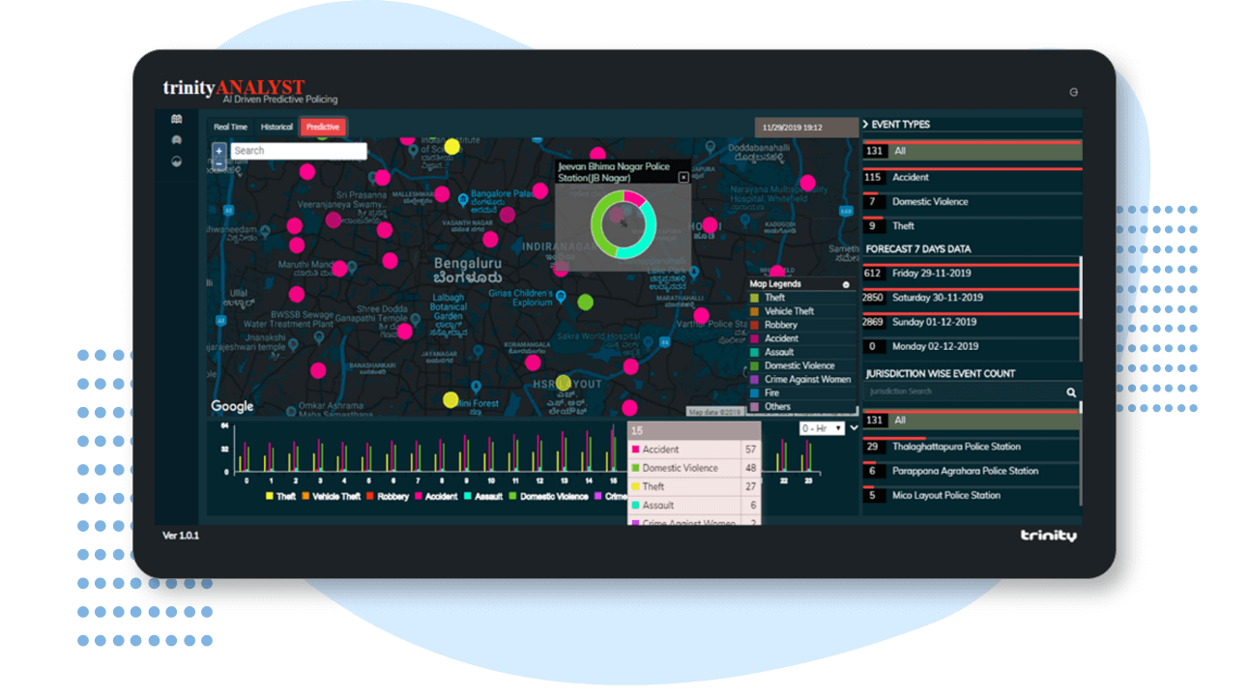This screenshot has height=699, width=1249.
Task: Click the green event marker on map
Action: coord(585,302)
